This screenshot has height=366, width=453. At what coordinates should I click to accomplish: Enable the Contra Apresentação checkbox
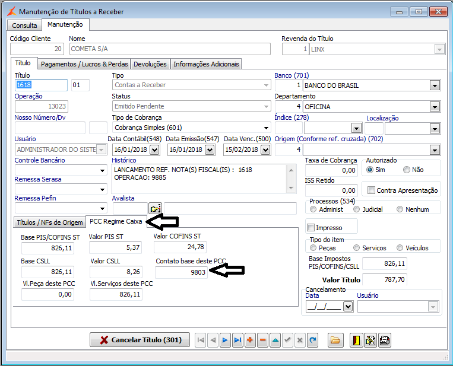click(371, 190)
